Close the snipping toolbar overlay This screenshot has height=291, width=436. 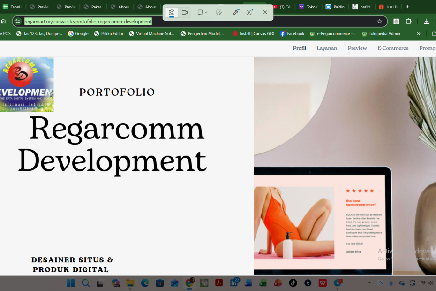pos(265,12)
